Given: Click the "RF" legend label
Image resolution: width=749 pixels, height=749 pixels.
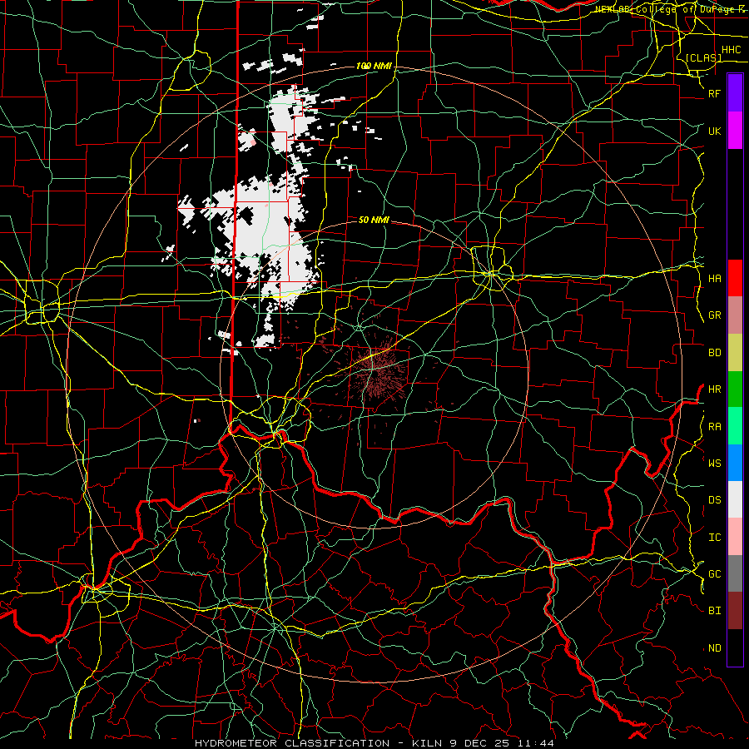Looking at the screenshot, I should point(715,93).
